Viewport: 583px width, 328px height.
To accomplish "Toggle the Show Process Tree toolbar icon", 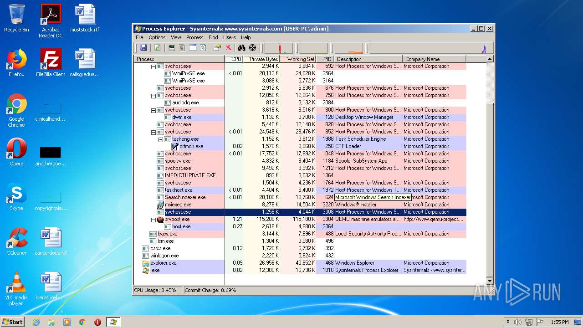I will coord(182,48).
